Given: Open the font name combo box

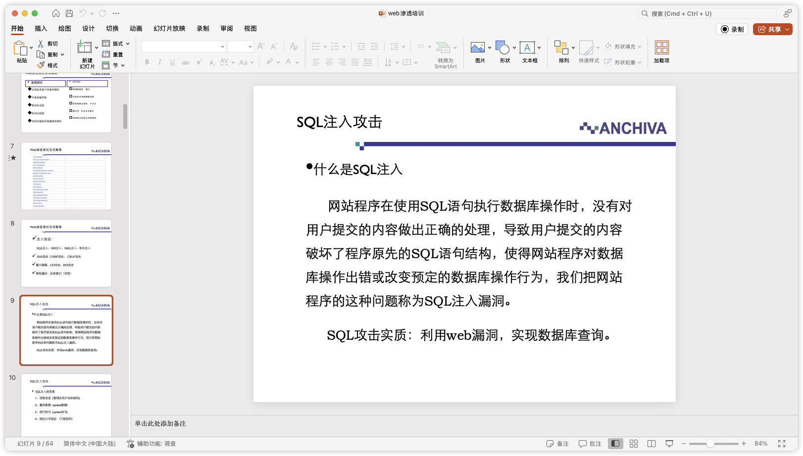Looking at the screenshot, I should coord(183,46).
